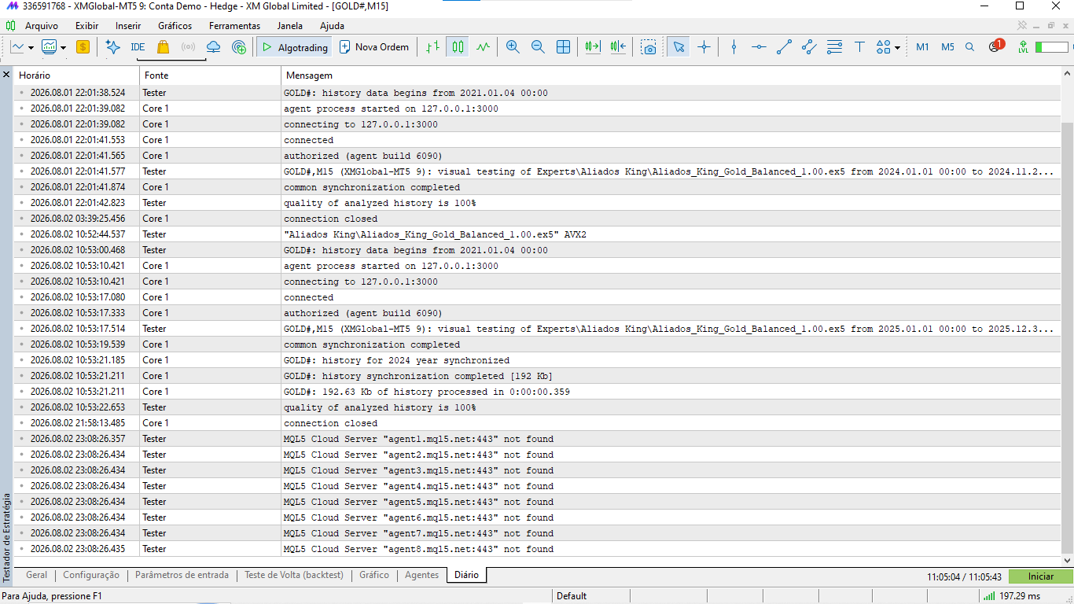Draw a vertical line
The image size is (1074, 604).
point(734,47)
